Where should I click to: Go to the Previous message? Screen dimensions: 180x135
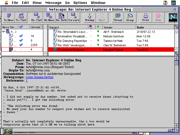tap(90, 17)
